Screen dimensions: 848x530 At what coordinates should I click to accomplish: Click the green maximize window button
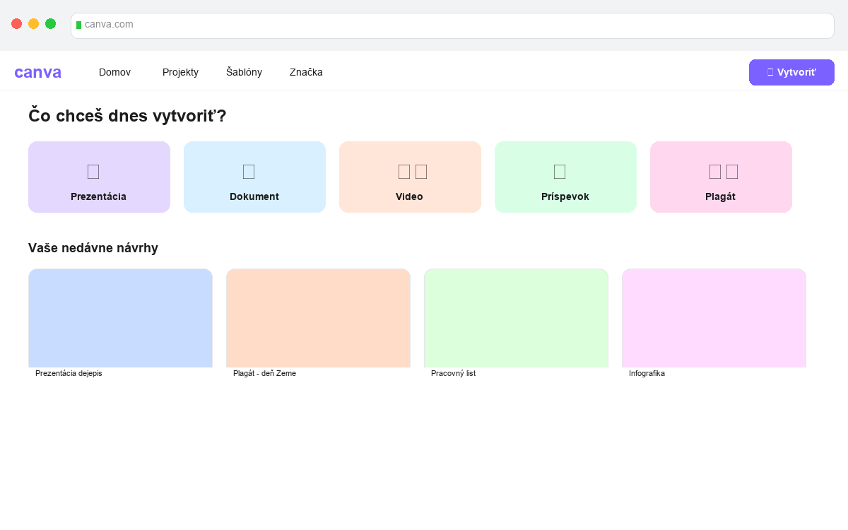(x=51, y=24)
